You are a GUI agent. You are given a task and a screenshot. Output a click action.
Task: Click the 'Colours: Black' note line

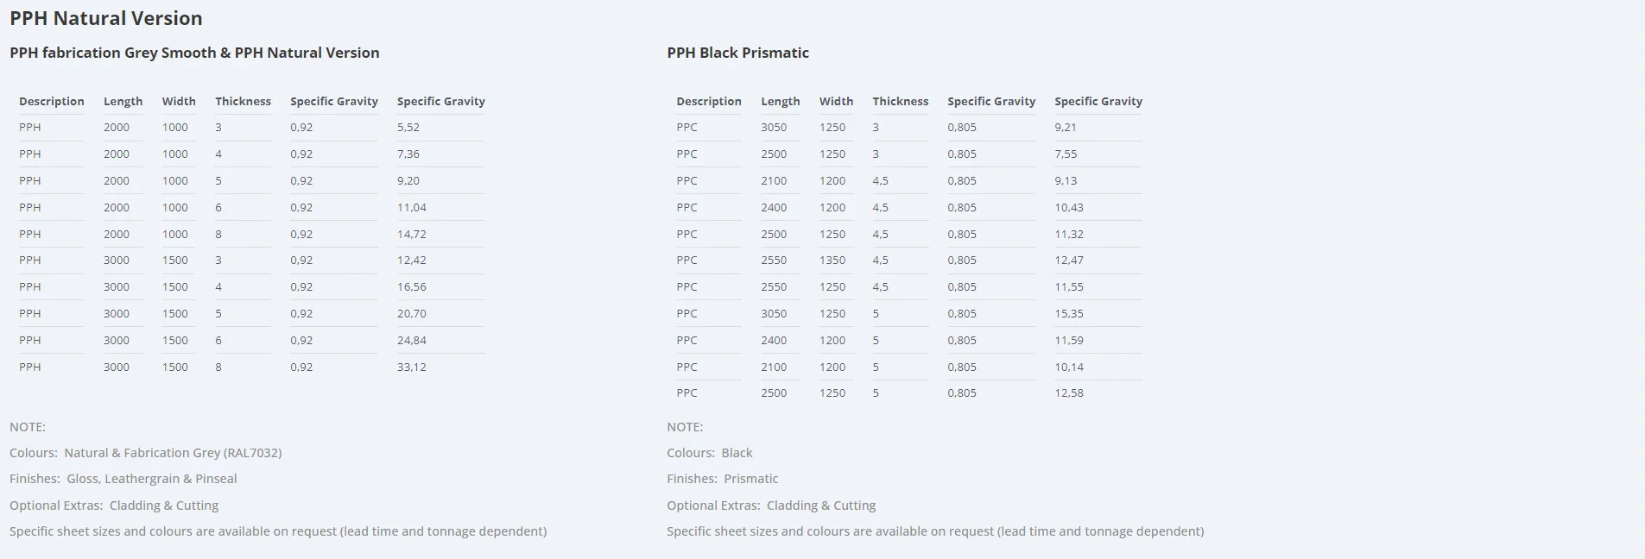709,453
